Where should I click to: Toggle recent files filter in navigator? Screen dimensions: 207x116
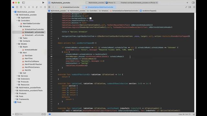point(42,114)
